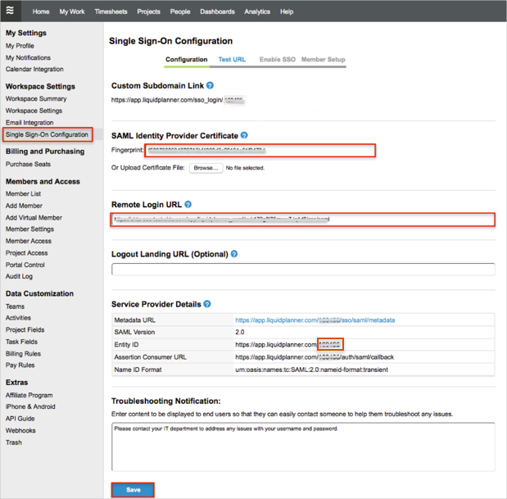Click help icon beside Remote Login URL

pyautogui.click(x=188, y=204)
